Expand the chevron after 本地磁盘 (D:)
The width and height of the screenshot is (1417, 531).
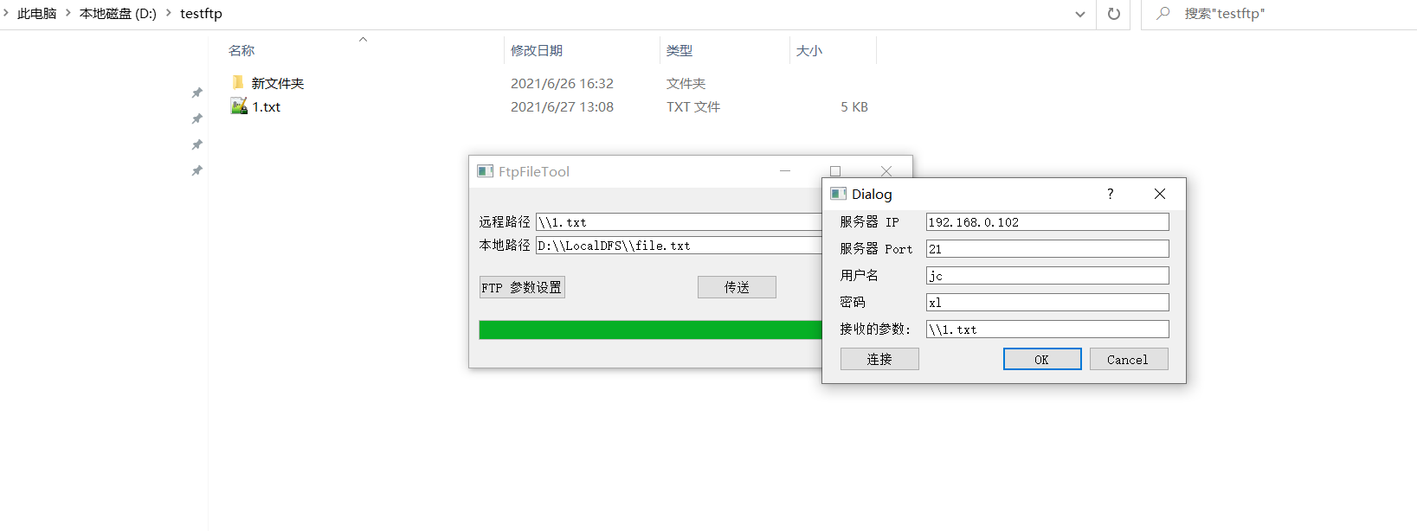click(168, 13)
